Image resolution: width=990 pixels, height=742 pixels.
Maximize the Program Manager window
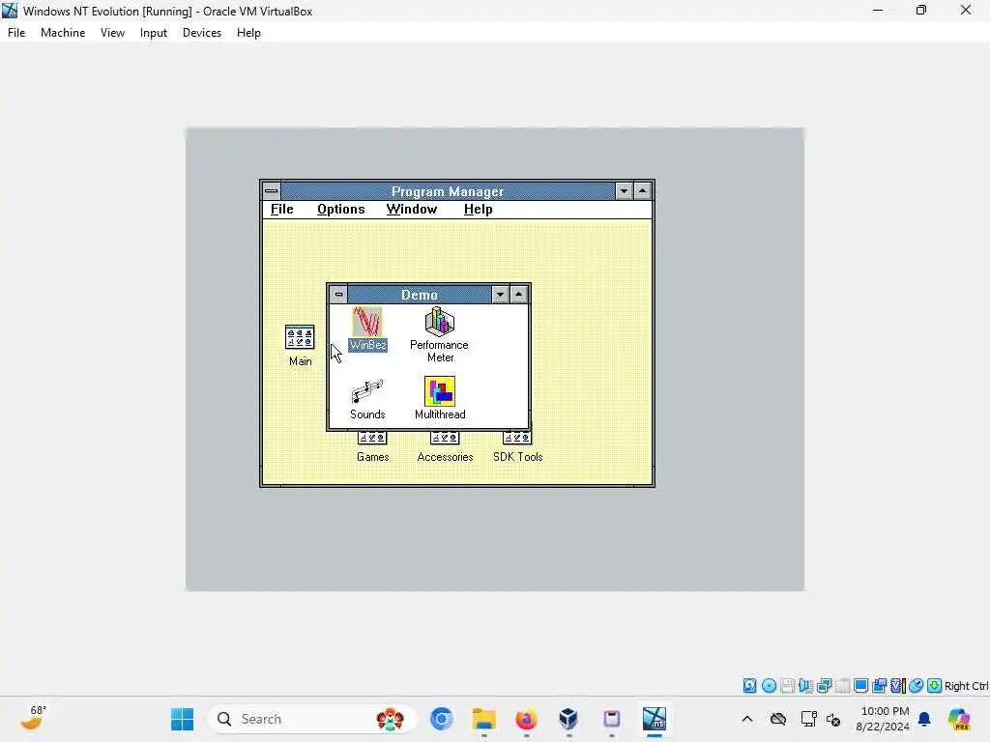tap(642, 190)
